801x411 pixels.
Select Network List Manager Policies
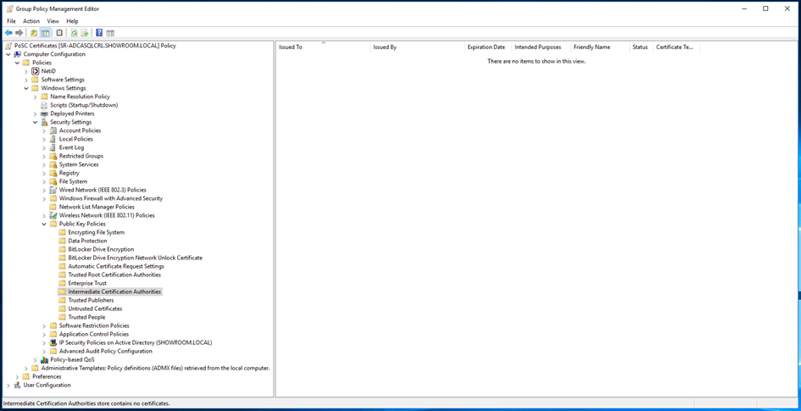click(x=97, y=207)
